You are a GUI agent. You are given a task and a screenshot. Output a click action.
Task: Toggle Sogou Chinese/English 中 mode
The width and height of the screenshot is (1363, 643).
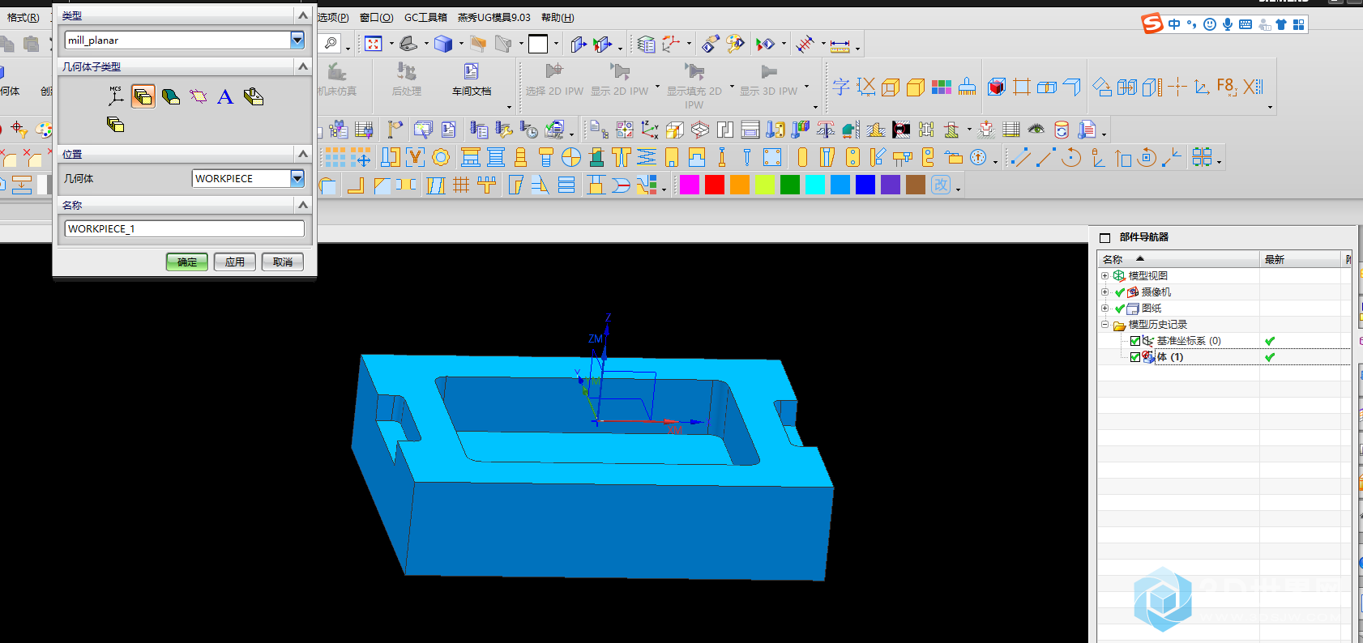pyautogui.click(x=1174, y=24)
